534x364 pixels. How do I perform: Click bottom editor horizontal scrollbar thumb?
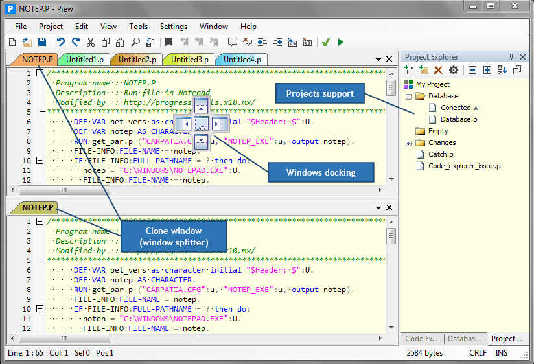pyautogui.click(x=64, y=339)
